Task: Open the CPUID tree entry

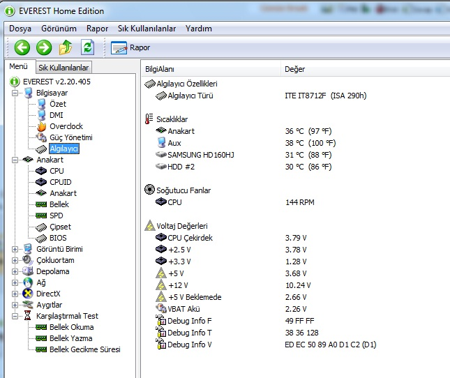Action: 62,182
